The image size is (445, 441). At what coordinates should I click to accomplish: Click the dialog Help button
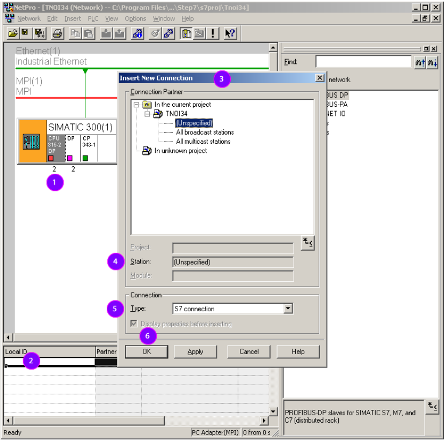click(x=298, y=351)
